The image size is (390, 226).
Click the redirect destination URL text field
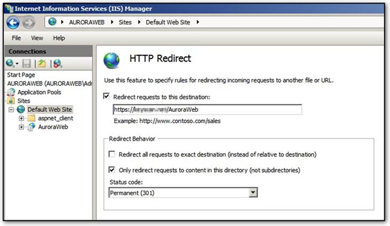(x=207, y=109)
